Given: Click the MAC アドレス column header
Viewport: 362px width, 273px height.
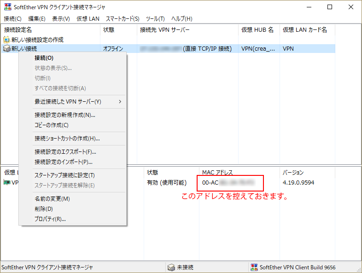Looking at the screenshot, I should [x=217, y=173].
